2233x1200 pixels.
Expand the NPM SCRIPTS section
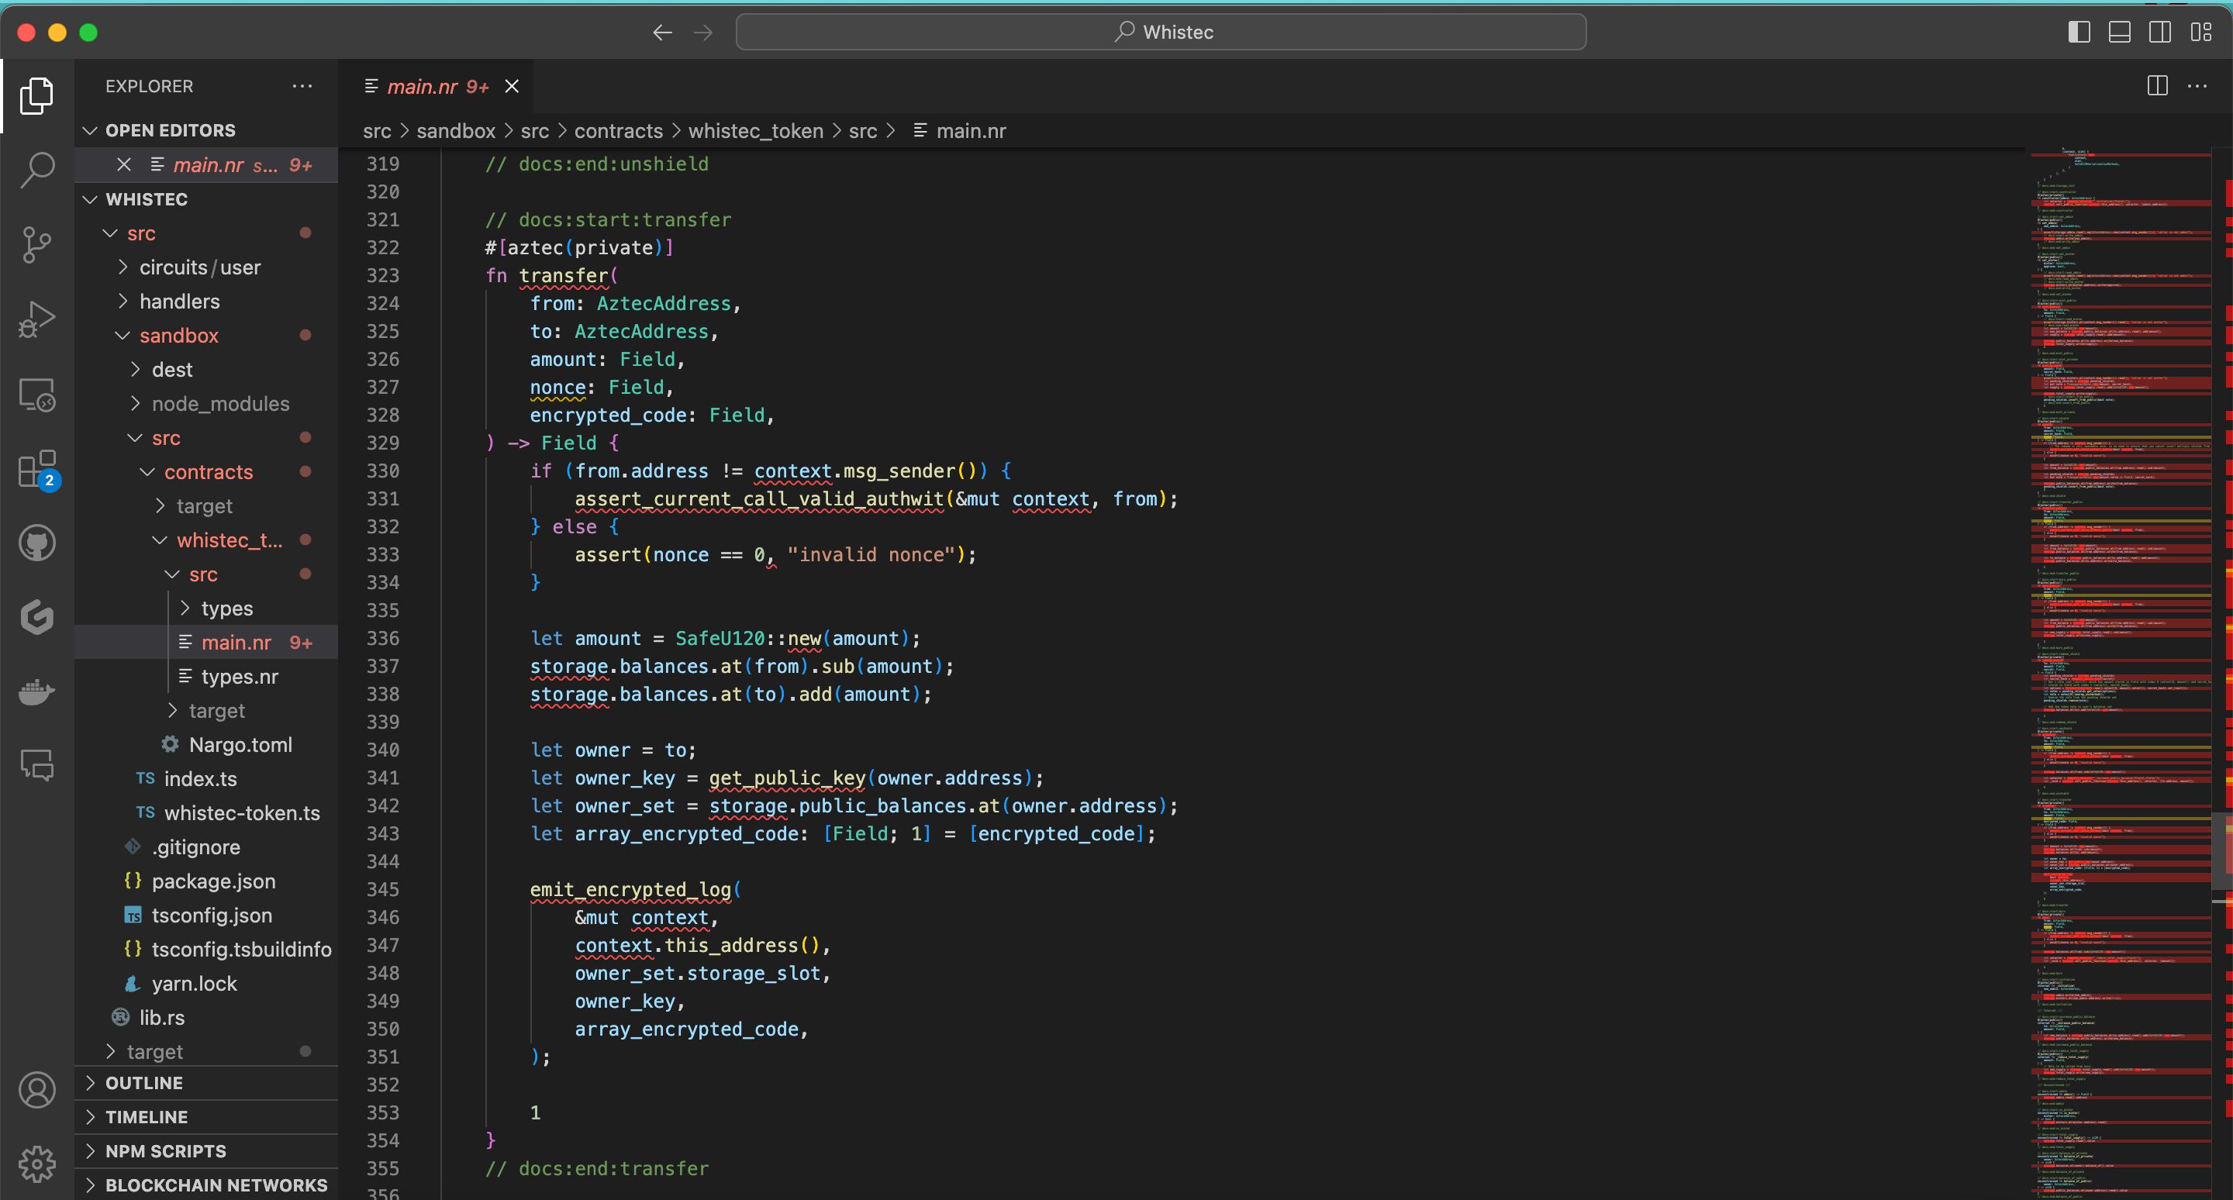click(x=206, y=1150)
